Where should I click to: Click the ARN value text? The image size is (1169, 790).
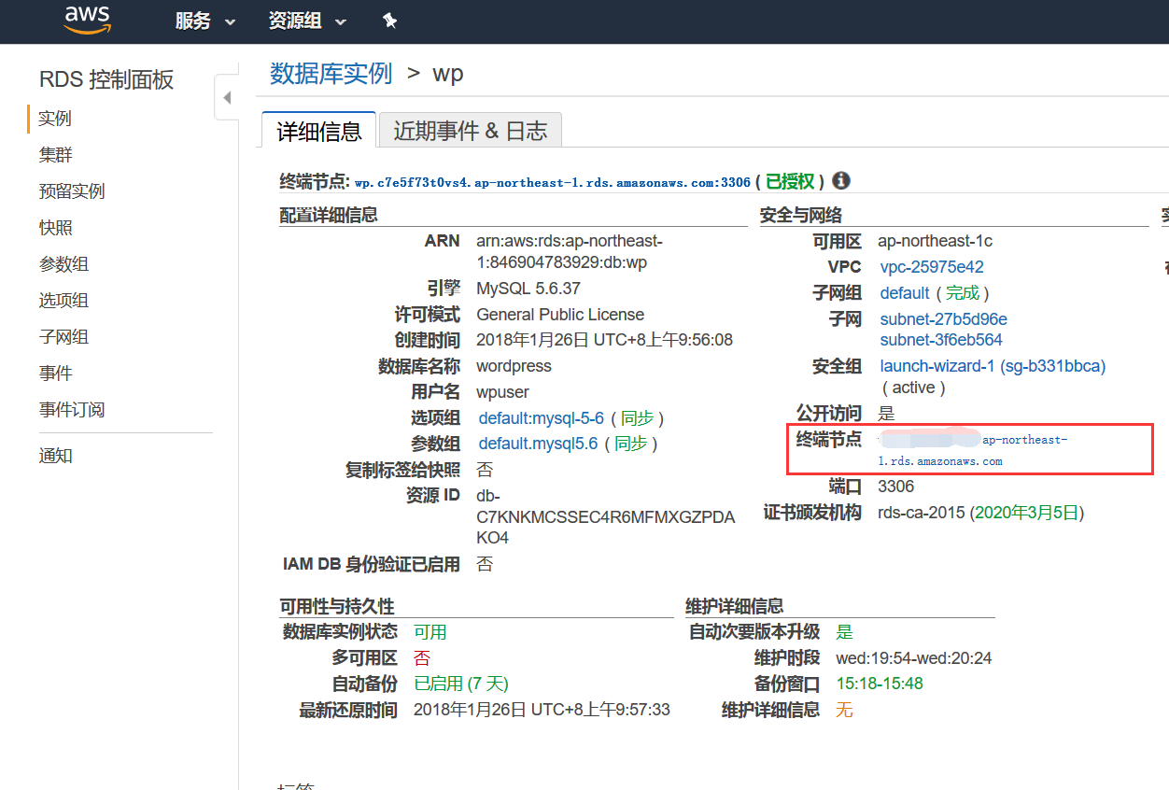pyautogui.click(x=570, y=252)
